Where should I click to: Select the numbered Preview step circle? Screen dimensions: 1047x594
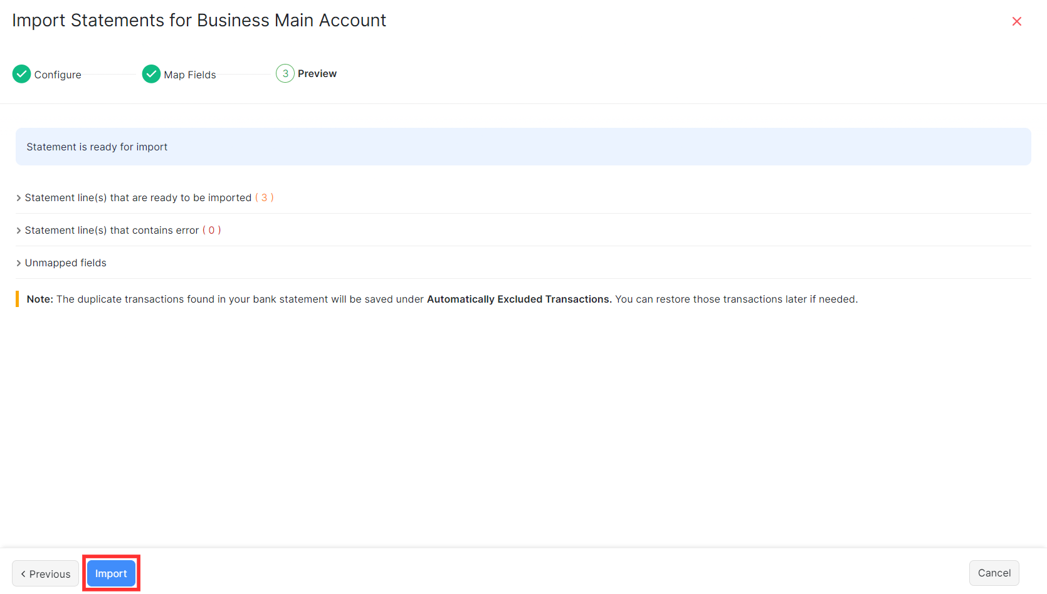pyautogui.click(x=285, y=73)
